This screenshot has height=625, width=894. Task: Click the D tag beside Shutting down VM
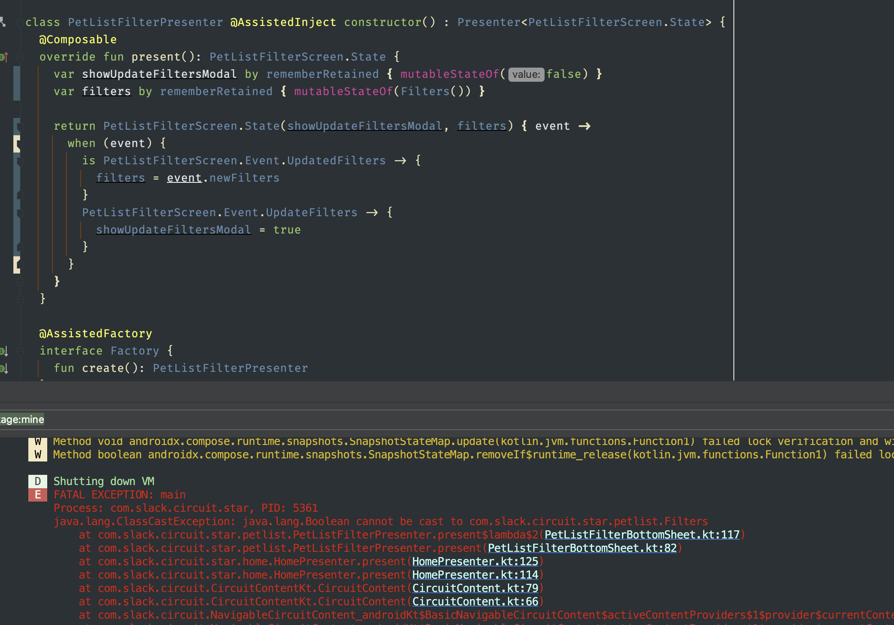[x=37, y=481]
